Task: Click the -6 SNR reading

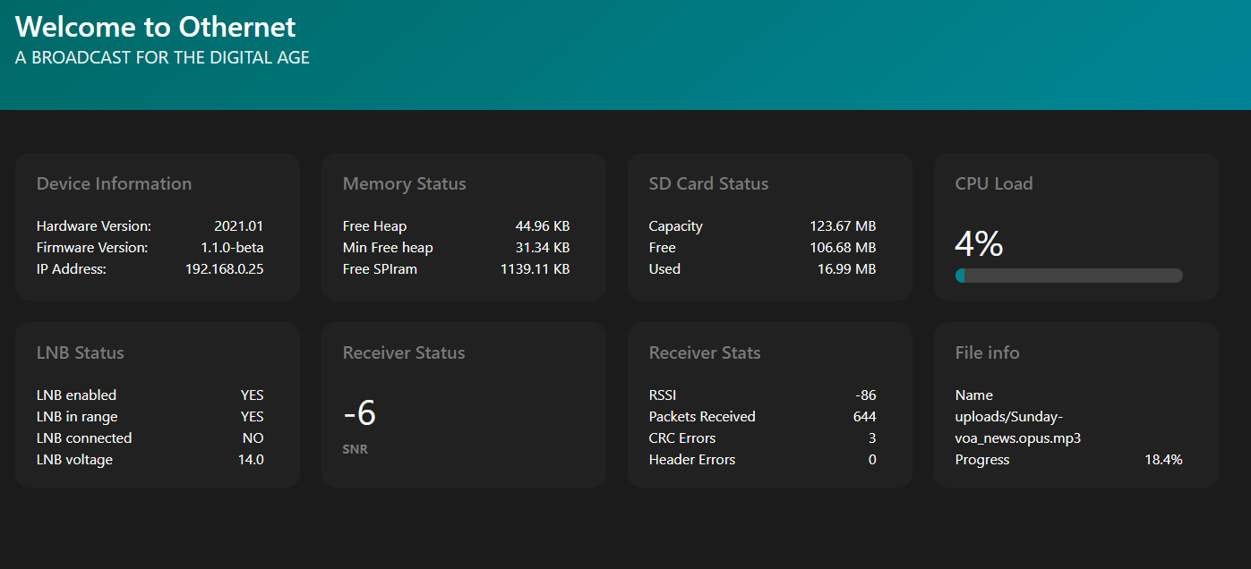Action: 360,413
